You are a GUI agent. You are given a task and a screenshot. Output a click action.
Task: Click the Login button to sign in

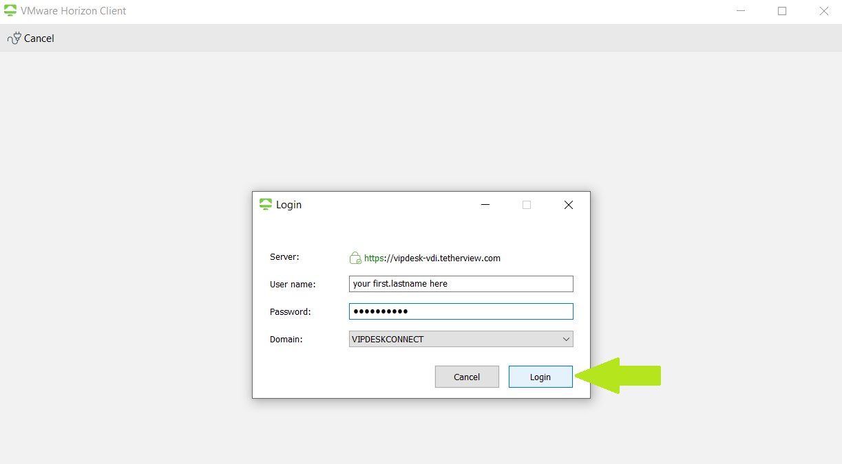point(540,377)
